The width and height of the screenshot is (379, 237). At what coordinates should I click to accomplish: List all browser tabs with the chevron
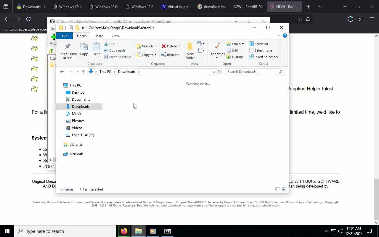pos(320,7)
